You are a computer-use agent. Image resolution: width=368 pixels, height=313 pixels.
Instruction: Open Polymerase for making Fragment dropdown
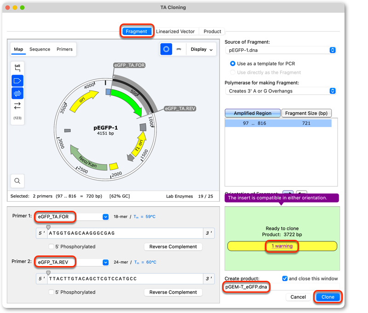(281, 91)
